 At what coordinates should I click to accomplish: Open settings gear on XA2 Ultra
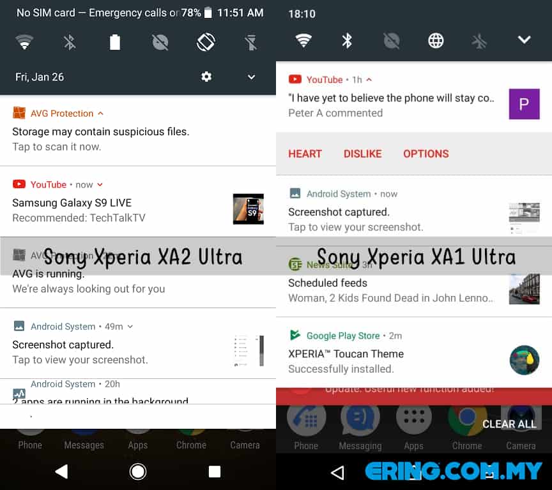click(x=206, y=77)
